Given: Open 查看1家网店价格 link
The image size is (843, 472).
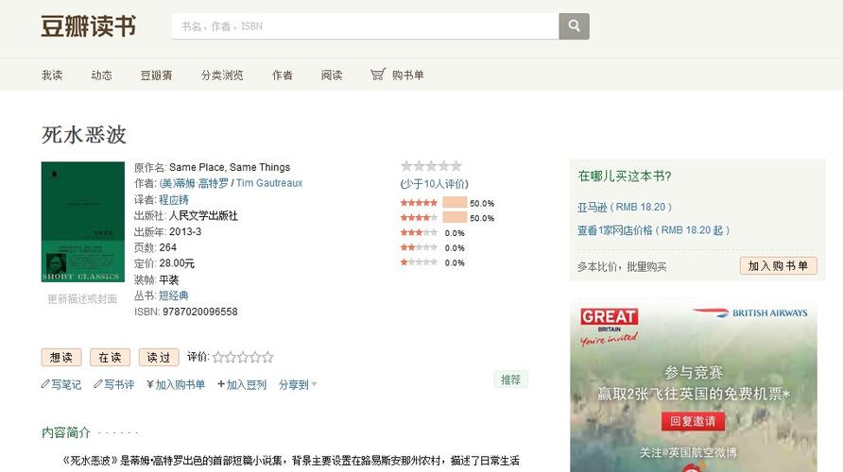Looking at the screenshot, I should 653,230.
